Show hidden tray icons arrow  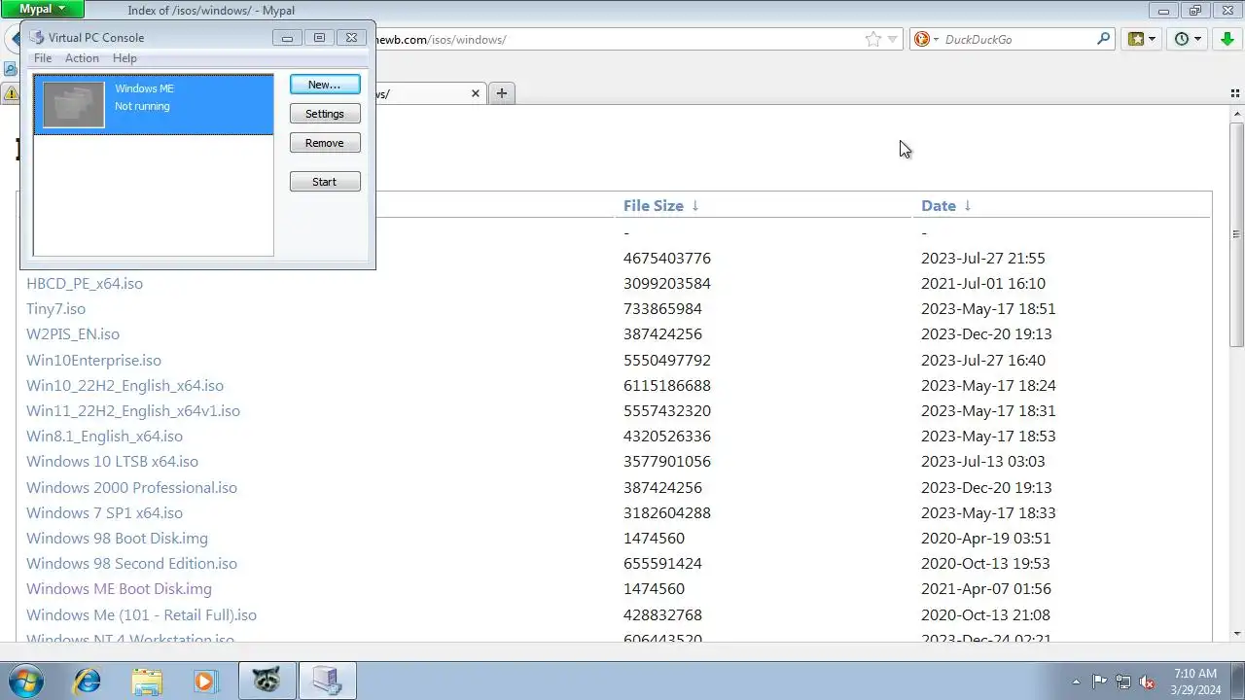1076,682
